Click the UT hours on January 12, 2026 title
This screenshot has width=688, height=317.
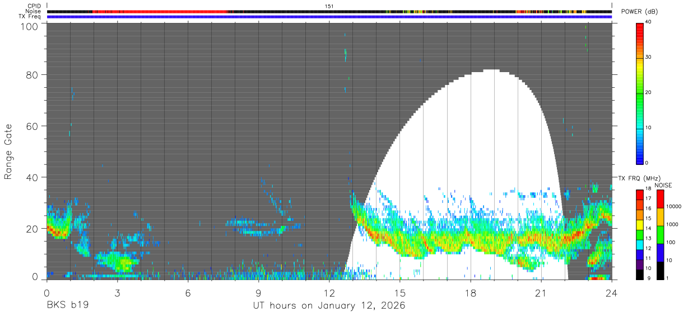pyautogui.click(x=329, y=306)
